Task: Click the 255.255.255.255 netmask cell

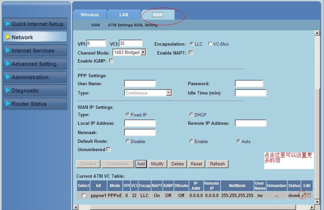Action: [237, 195]
